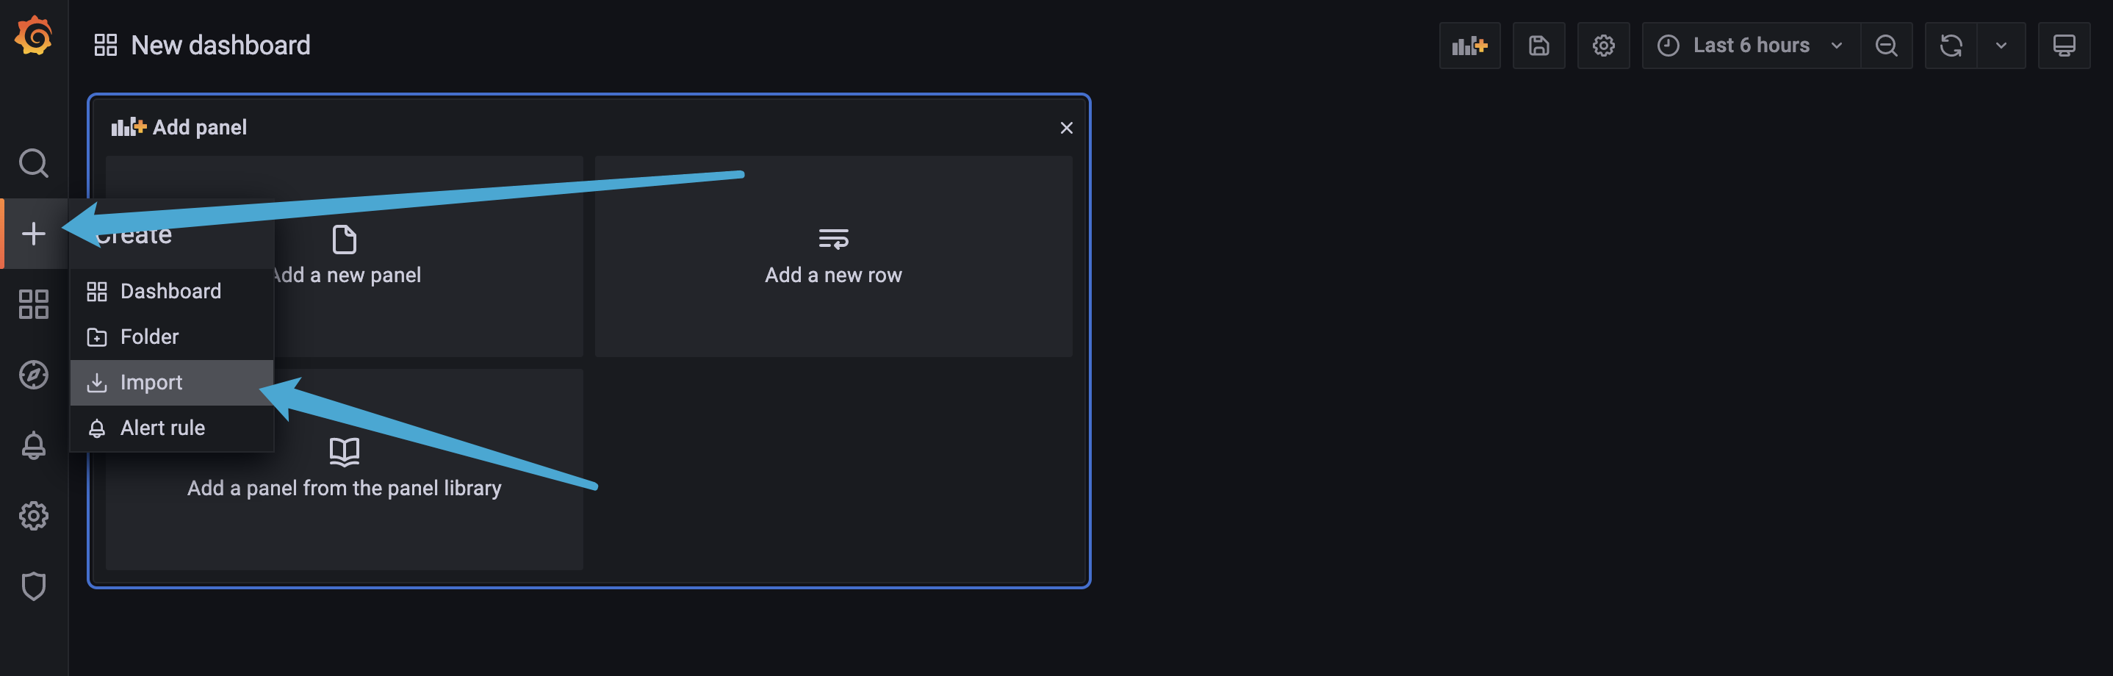Open the Alerting bell icon in sidebar
The height and width of the screenshot is (676, 2113).
click(34, 445)
